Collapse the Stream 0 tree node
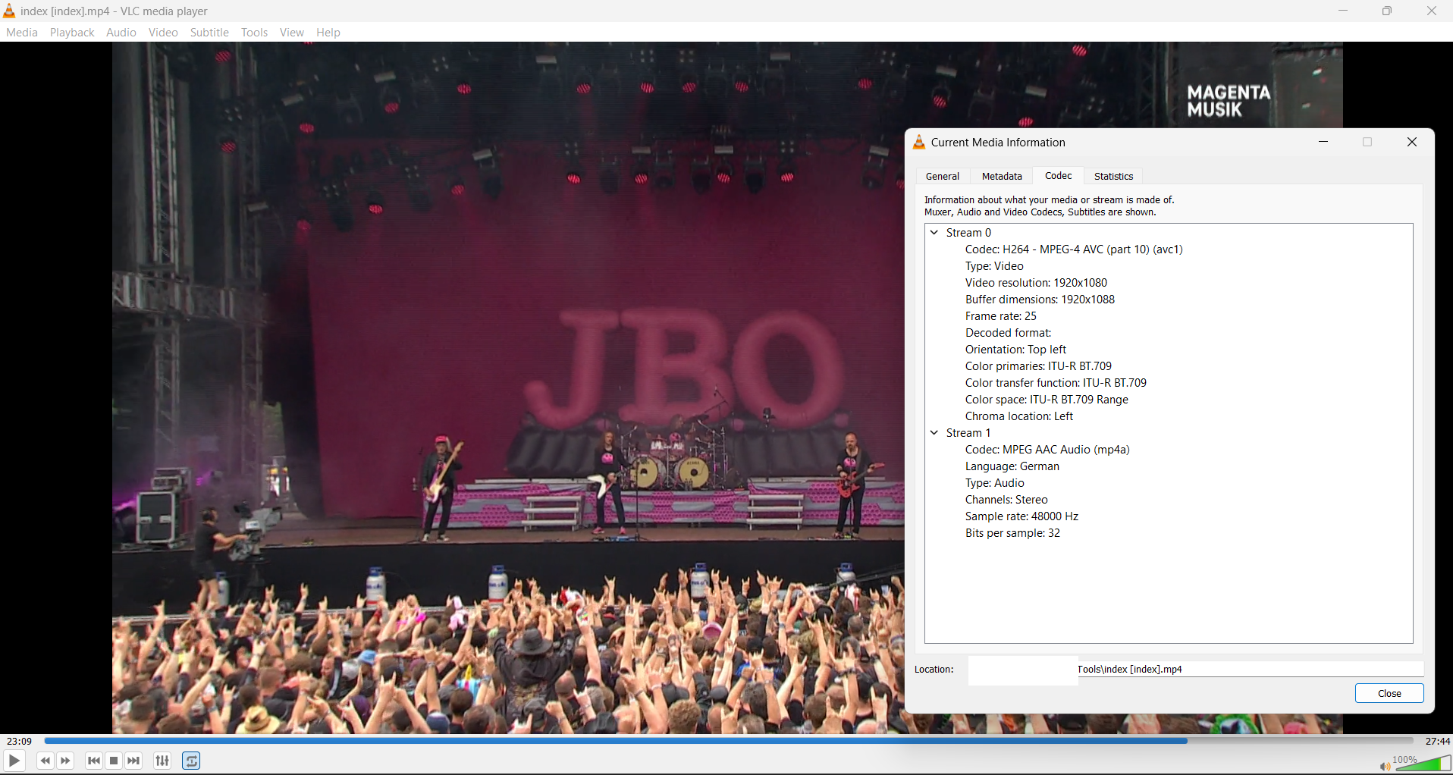The image size is (1453, 775). [935, 233]
